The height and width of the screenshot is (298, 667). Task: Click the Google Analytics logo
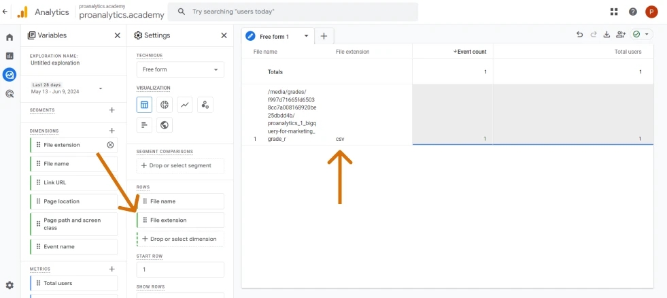pyautogui.click(x=22, y=12)
